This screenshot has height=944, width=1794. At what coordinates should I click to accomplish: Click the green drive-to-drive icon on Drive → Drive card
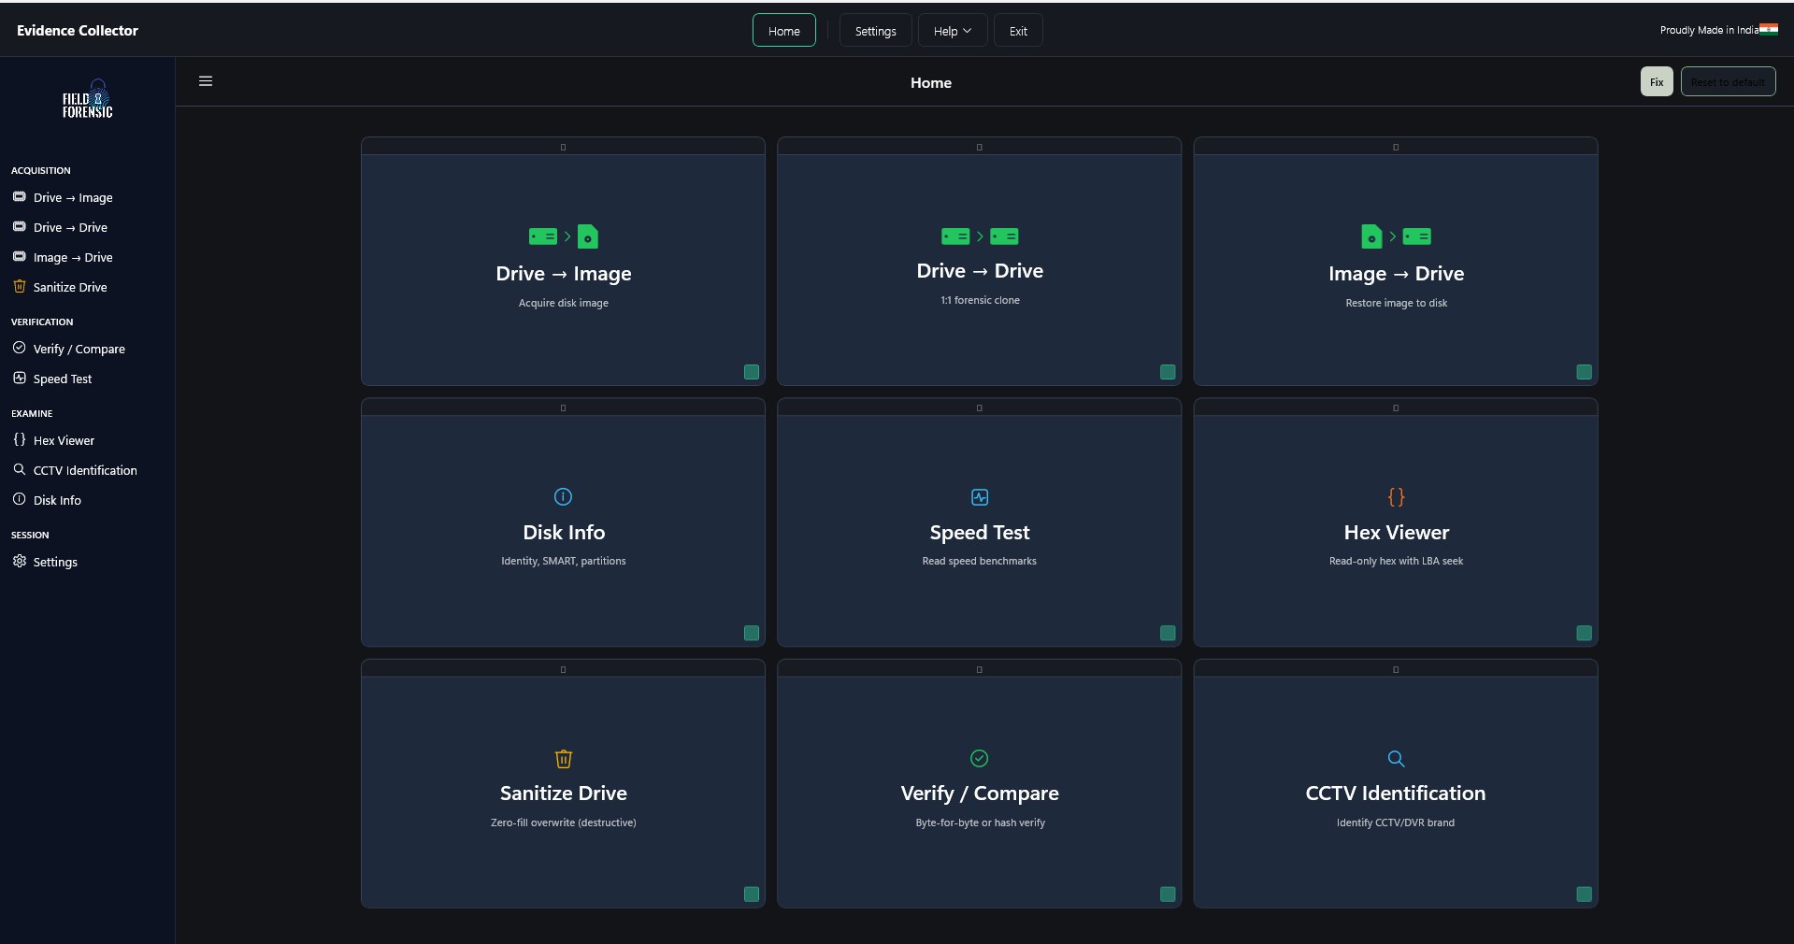point(980,236)
